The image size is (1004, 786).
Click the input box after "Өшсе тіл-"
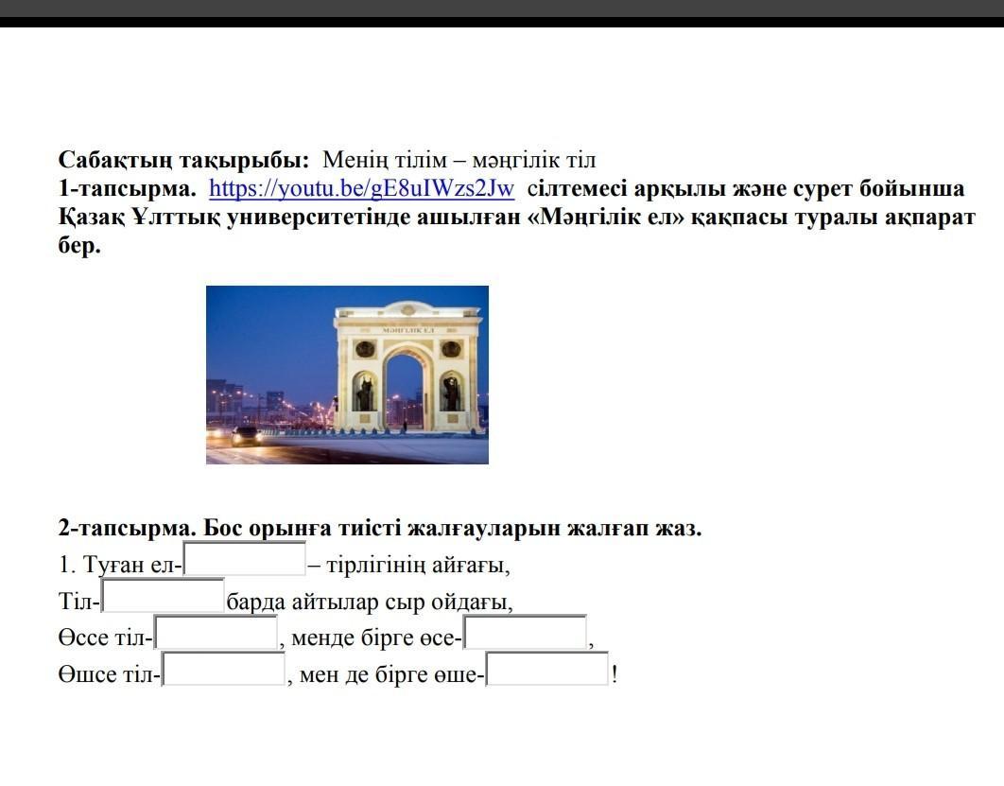[223, 670]
